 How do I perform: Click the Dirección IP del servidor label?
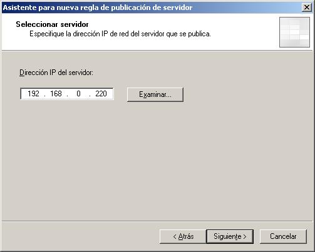[56, 73]
